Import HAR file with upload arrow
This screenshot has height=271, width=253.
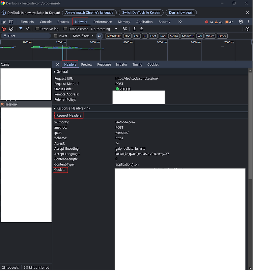[x=134, y=29]
